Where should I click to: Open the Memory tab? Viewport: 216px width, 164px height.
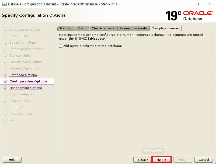click(x=66, y=28)
